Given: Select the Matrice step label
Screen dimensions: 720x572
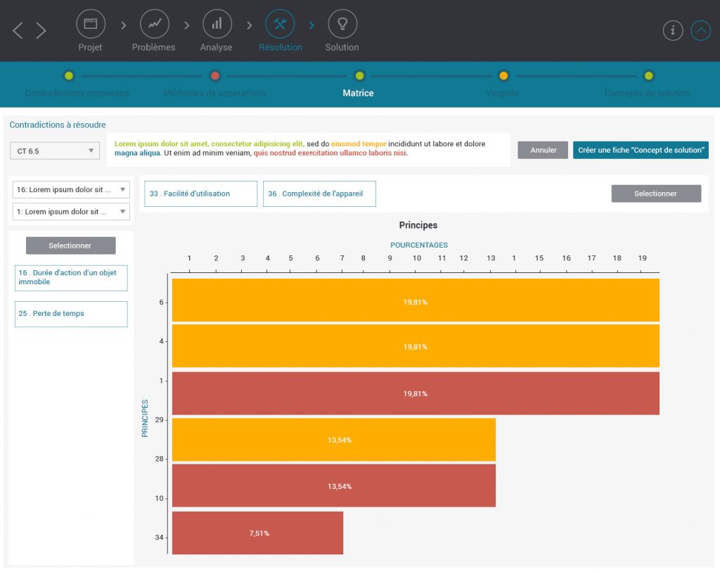Looking at the screenshot, I should (x=358, y=94).
